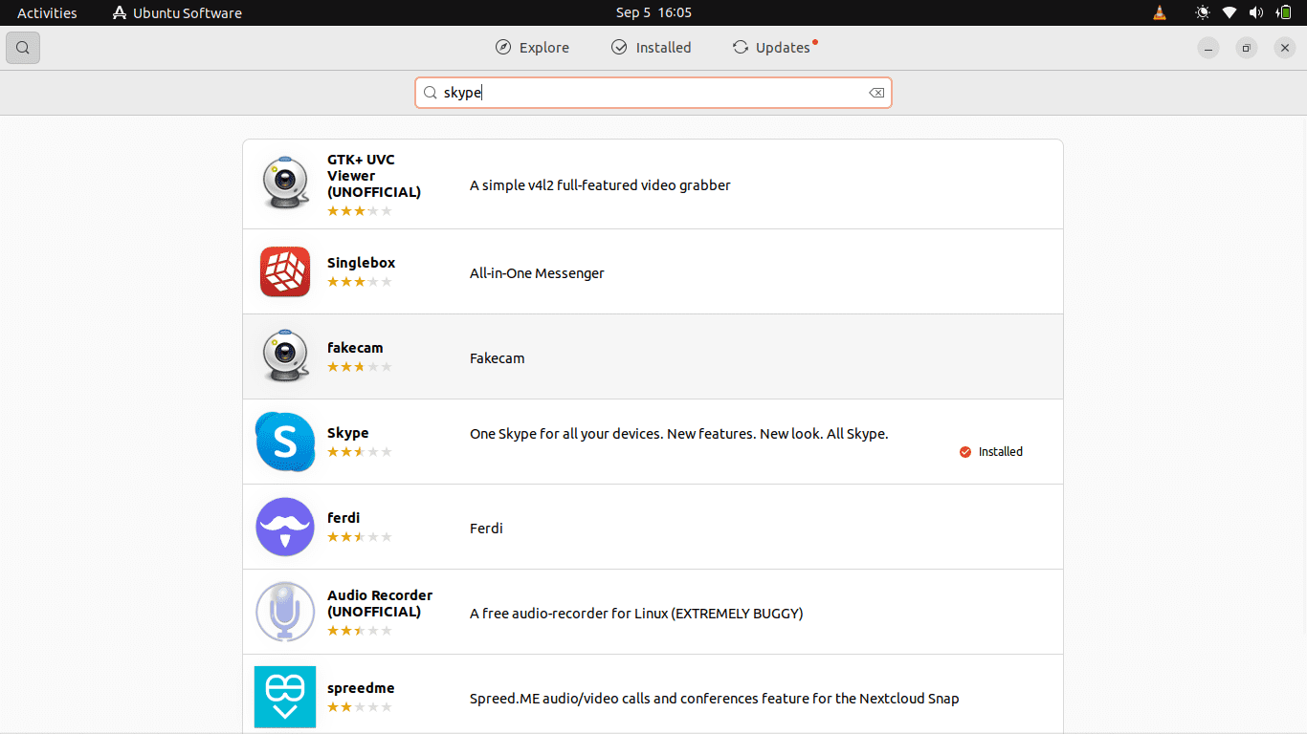Open the Audio Recorder microphone icon

point(285,612)
